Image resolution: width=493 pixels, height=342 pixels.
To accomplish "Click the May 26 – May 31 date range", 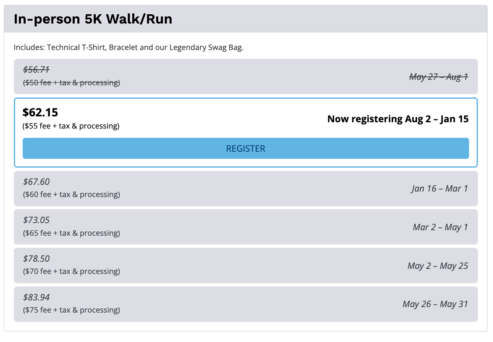I will (x=435, y=304).
